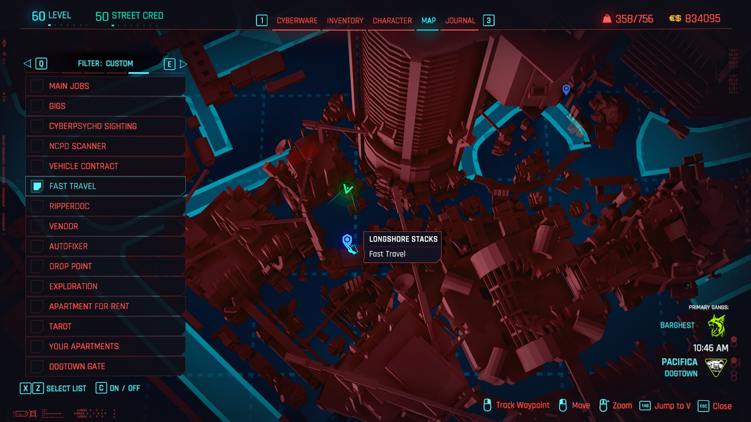Enable the Main Jobs filter checkbox
The image size is (751, 422).
click(37, 86)
